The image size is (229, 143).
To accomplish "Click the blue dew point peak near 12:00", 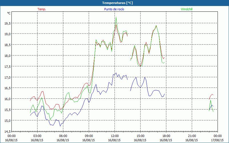I will point(116,73).
